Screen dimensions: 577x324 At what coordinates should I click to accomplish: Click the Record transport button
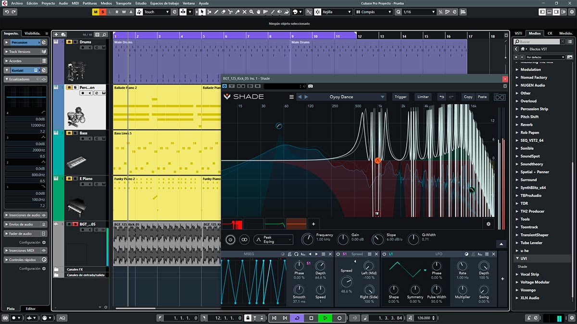pos(339,318)
